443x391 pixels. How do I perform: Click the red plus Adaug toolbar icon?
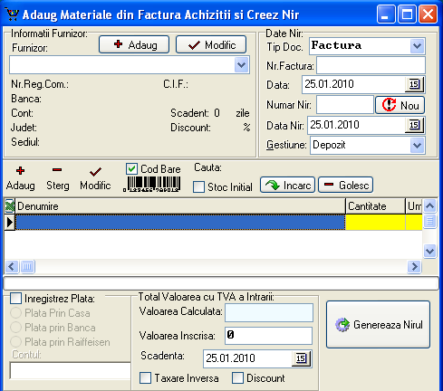point(20,171)
